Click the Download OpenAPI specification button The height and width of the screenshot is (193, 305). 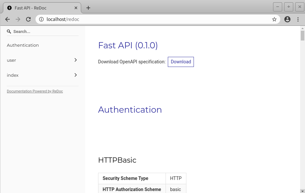(181, 62)
